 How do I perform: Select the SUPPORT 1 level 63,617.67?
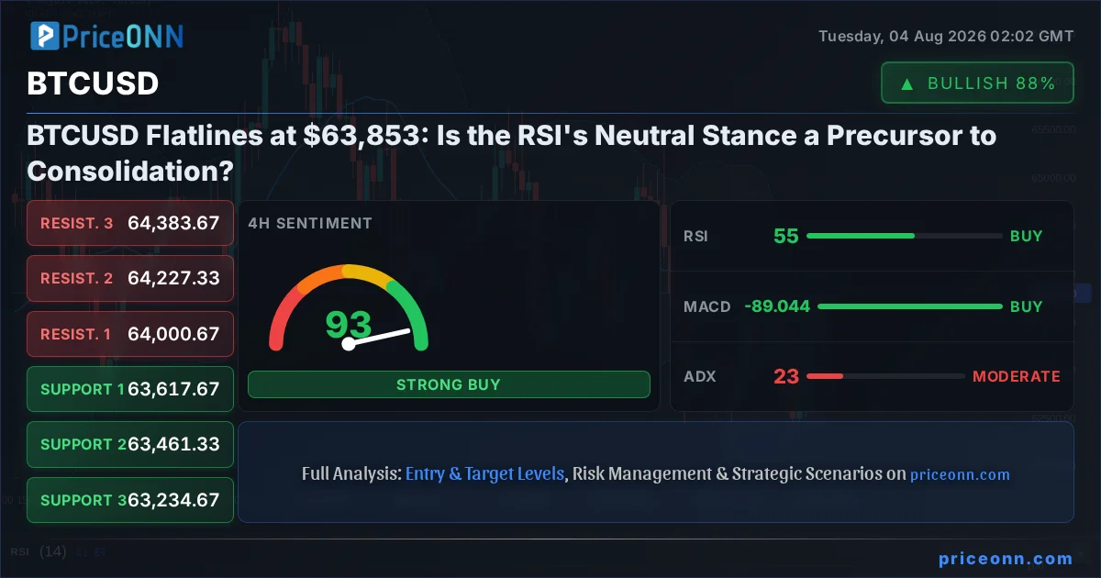pyautogui.click(x=130, y=389)
